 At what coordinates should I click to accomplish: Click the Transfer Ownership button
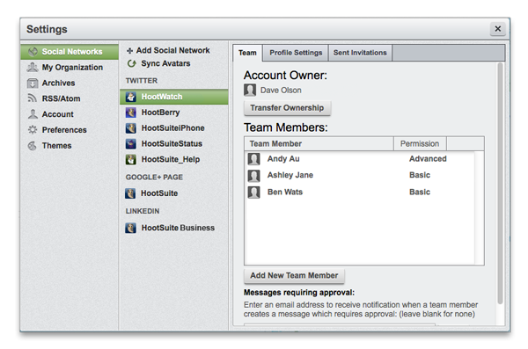point(287,108)
